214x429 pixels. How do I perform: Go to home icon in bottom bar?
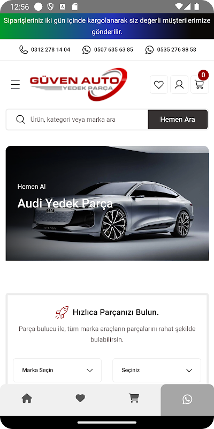27,398
